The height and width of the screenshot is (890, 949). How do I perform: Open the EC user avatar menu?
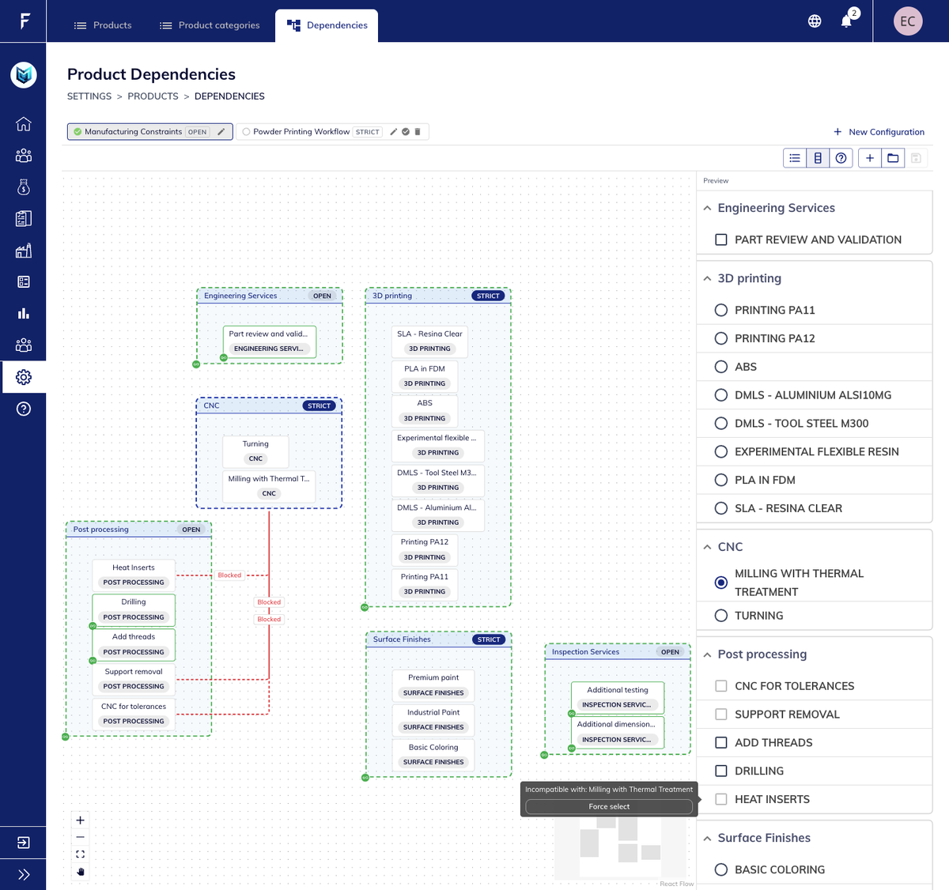(x=908, y=21)
